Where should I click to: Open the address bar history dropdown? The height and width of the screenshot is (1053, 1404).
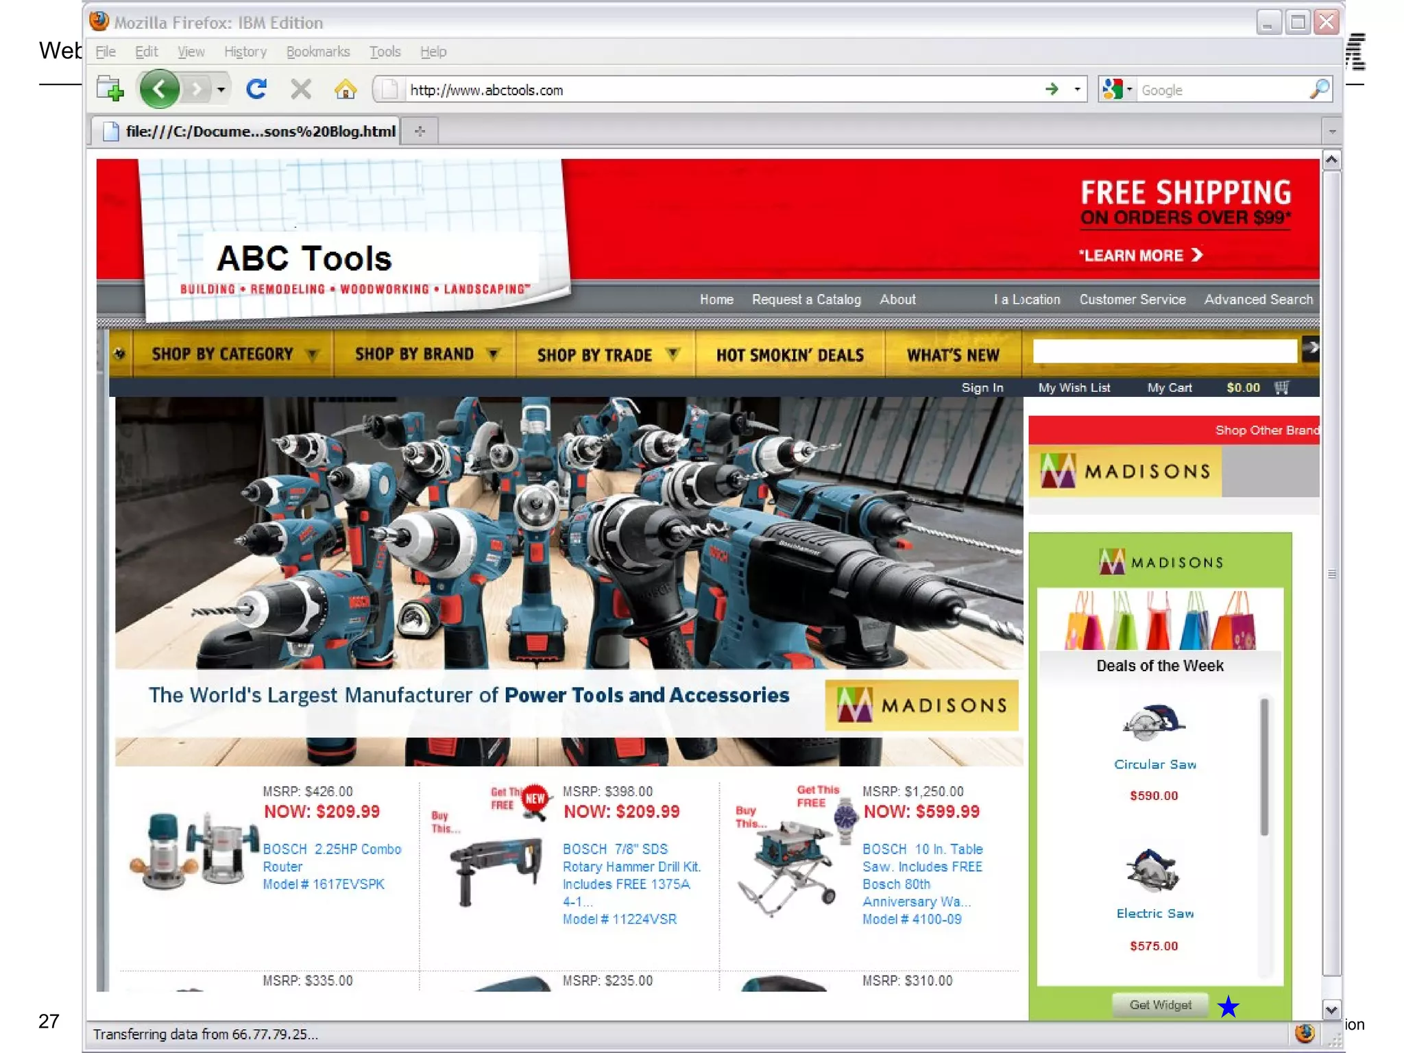click(x=1077, y=89)
